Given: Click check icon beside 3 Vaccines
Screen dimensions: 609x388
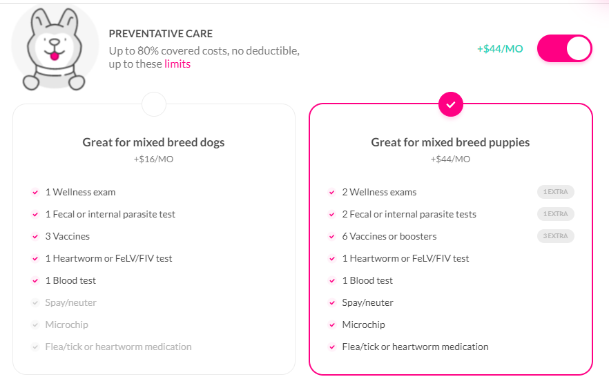Looking at the screenshot, I should coord(35,237).
